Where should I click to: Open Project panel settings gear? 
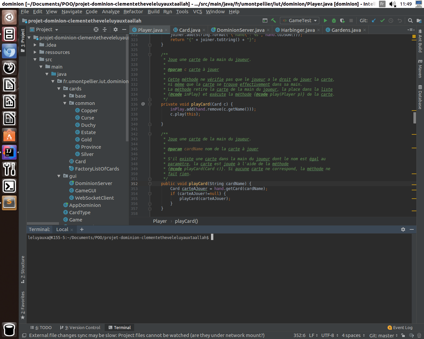[x=116, y=29]
